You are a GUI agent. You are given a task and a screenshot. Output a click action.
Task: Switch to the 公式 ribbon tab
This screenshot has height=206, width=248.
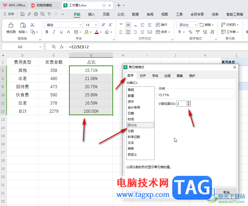[121, 14]
